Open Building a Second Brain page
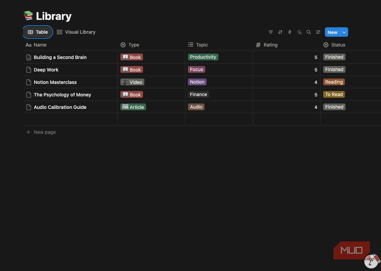The width and height of the screenshot is (381, 271). pyautogui.click(x=60, y=57)
